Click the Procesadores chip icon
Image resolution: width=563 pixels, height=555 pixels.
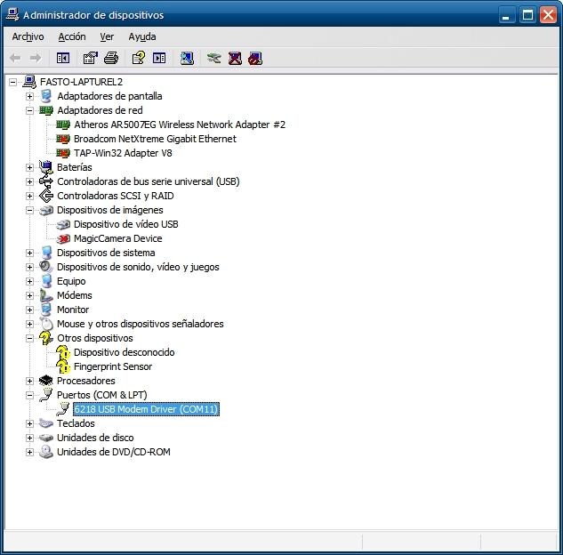(x=46, y=381)
